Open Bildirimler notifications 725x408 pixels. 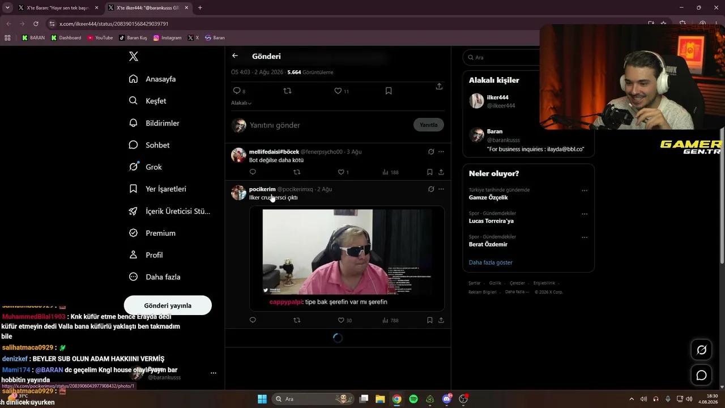(154, 123)
